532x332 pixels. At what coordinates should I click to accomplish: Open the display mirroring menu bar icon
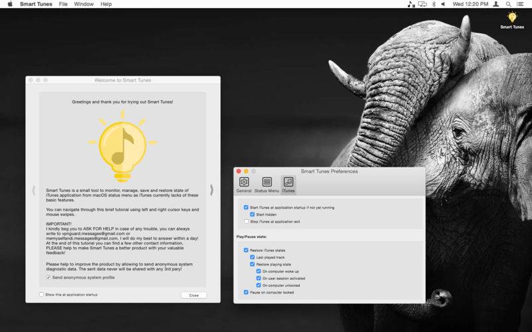coord(422,4)
